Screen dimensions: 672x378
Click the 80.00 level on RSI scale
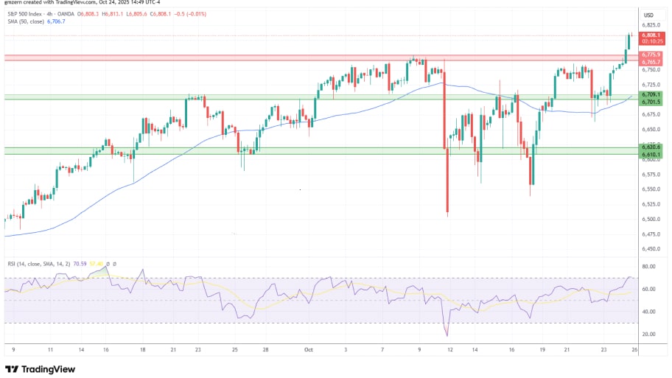[x=648, y=267]
